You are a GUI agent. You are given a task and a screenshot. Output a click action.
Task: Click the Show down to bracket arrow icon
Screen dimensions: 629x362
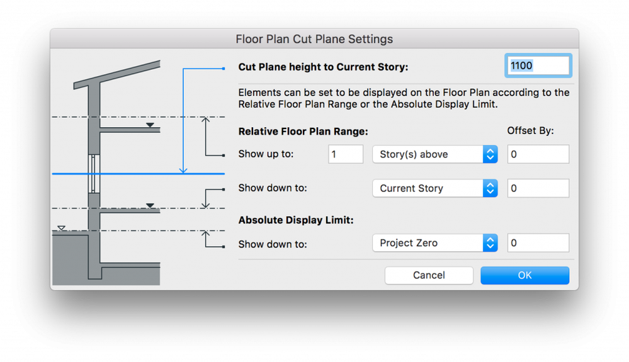click(213, 198)
